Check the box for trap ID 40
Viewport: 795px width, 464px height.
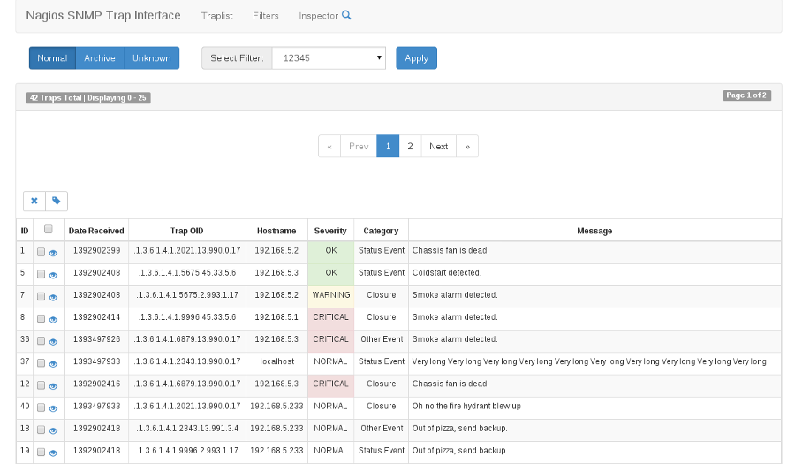(x=41, y=407)
